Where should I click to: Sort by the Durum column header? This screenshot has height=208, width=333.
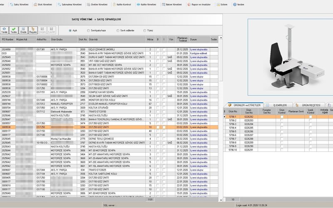point(199,40)
